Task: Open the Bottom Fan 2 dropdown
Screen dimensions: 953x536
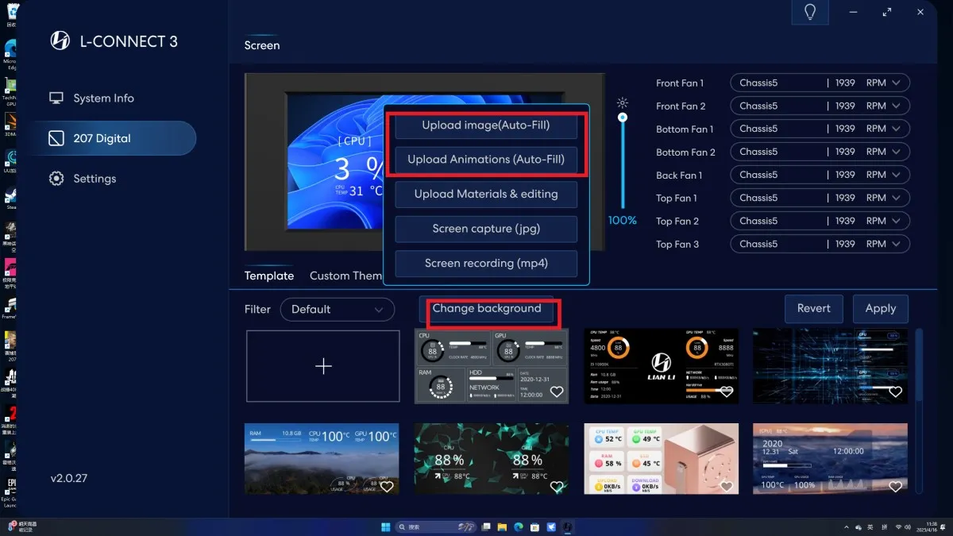Action: [x=820, y=152]
